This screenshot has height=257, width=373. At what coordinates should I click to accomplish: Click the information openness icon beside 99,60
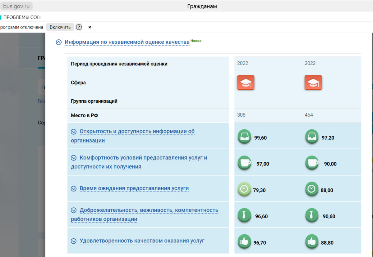(x=245, y=137)
